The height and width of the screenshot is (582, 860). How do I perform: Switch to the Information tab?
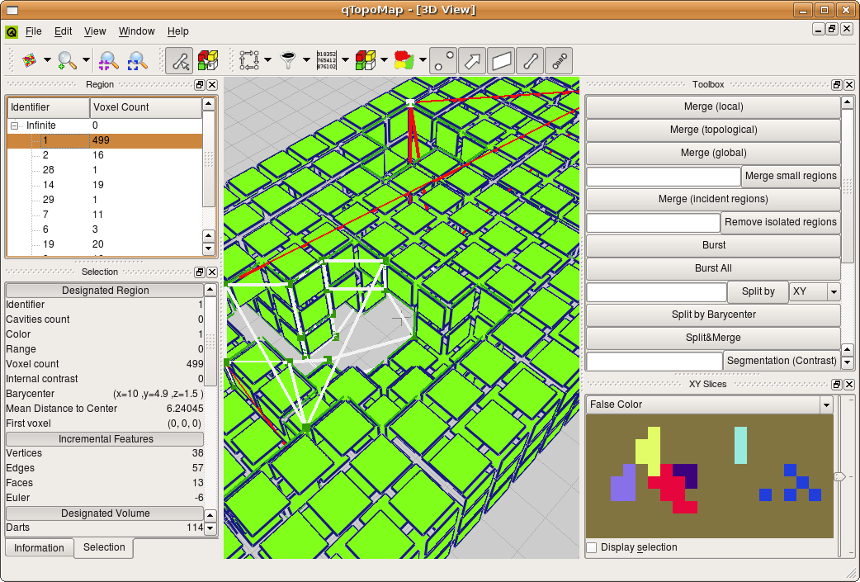[39, 548]
